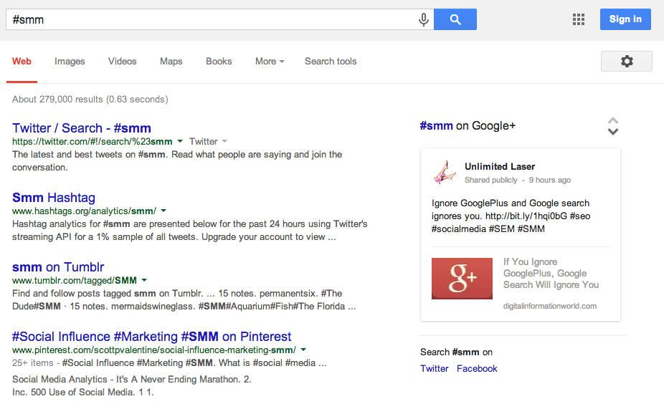Click the Unlimited Laser author name

point(500,167)
